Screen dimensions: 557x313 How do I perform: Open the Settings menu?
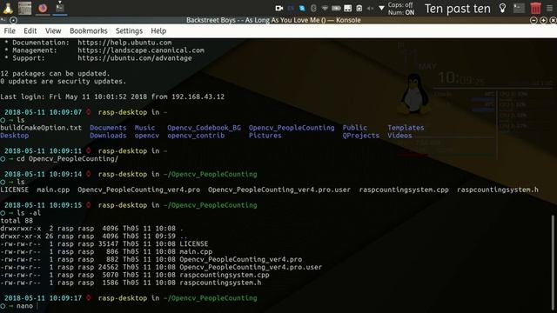click(x=129, y=31)
